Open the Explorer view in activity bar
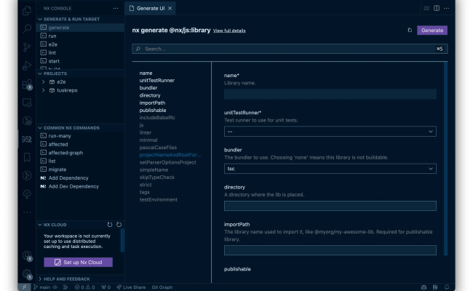 click(x=27, y=11)
